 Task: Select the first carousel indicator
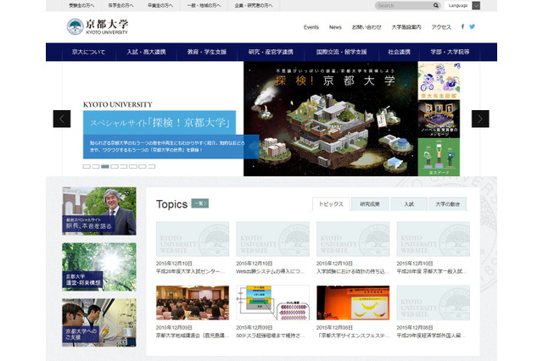tap(87, 167)
